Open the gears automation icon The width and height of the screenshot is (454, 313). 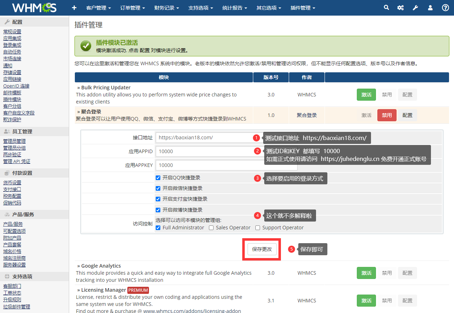click(400, 7)
